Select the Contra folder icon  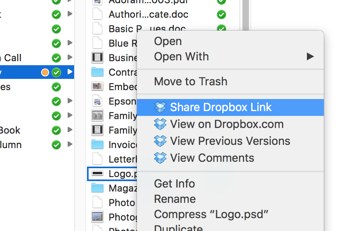(x=97, y=72)
